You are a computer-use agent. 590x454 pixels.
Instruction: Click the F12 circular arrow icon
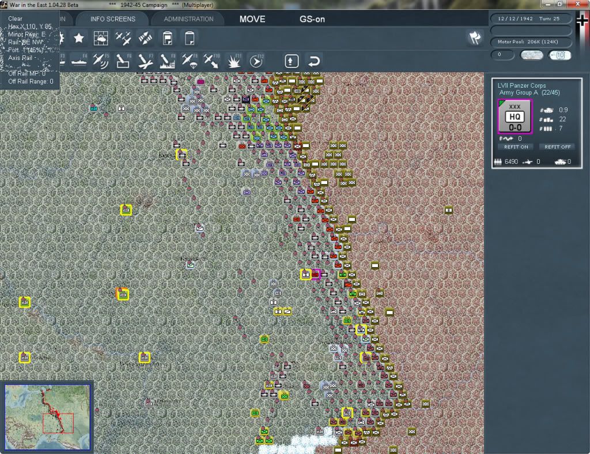(256, 61)
